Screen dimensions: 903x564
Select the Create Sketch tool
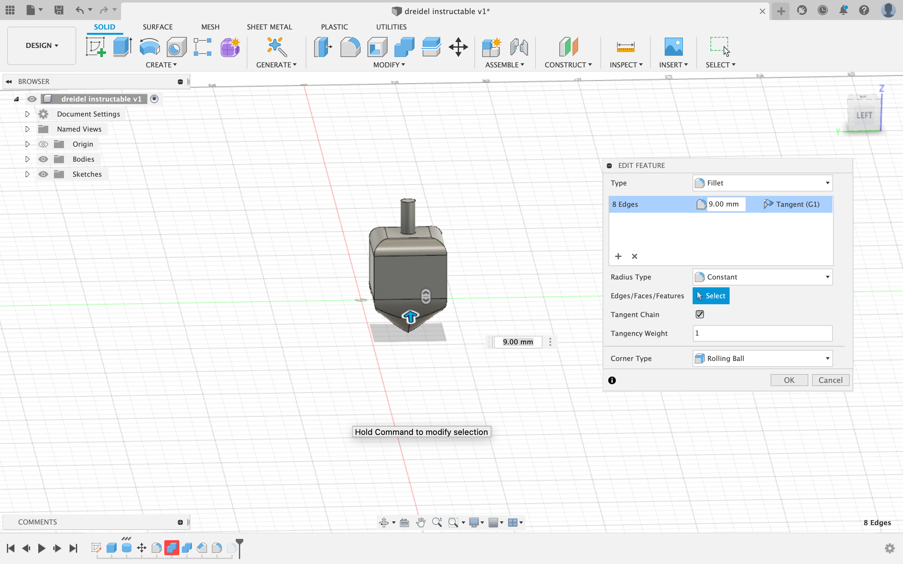coord(96,47)
